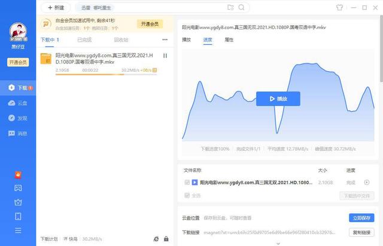Click the 文件名称 column header

pyautogui.click(x=193, y=170)
